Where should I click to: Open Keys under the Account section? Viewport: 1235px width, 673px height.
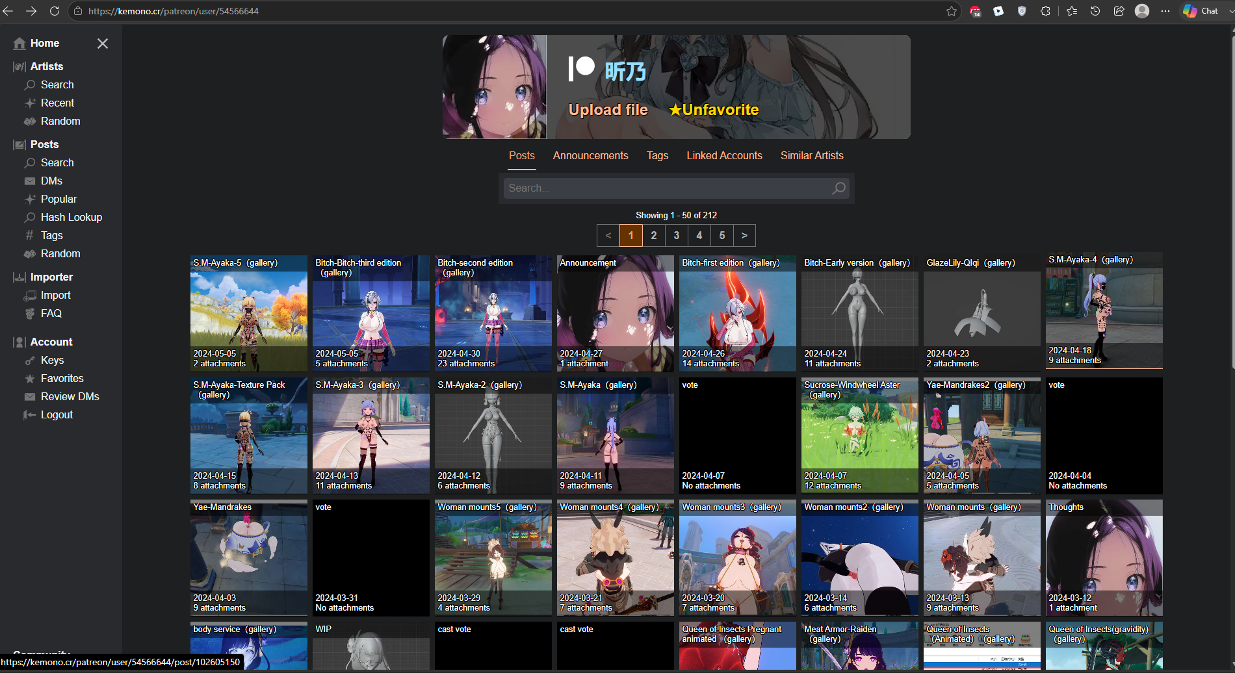pyautogui.click(x=52, y=360)
